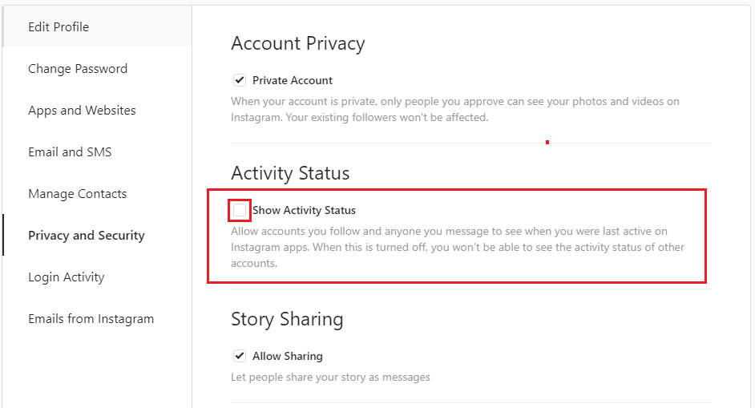
Task: Disable the Allow Sharing checkbox
Action: pyautogui.click(x=239, y=356)
